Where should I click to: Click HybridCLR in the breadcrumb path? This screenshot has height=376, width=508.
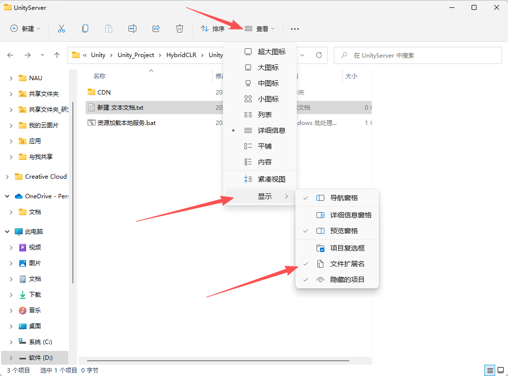click(181, 55)
